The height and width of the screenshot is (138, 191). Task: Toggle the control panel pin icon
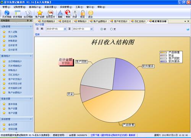point(28,21)
